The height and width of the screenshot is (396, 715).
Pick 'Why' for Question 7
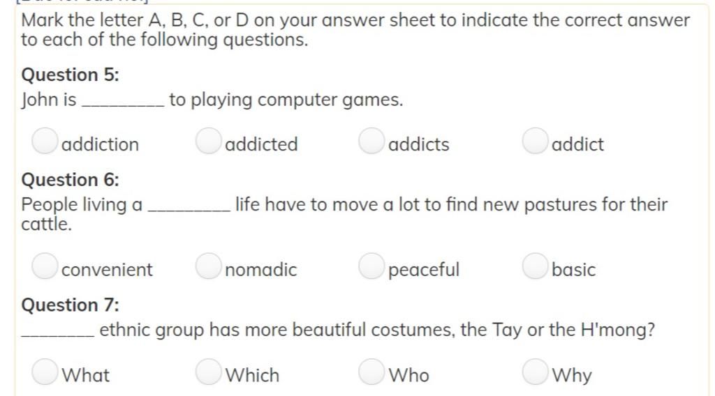[x=535, y=372]
